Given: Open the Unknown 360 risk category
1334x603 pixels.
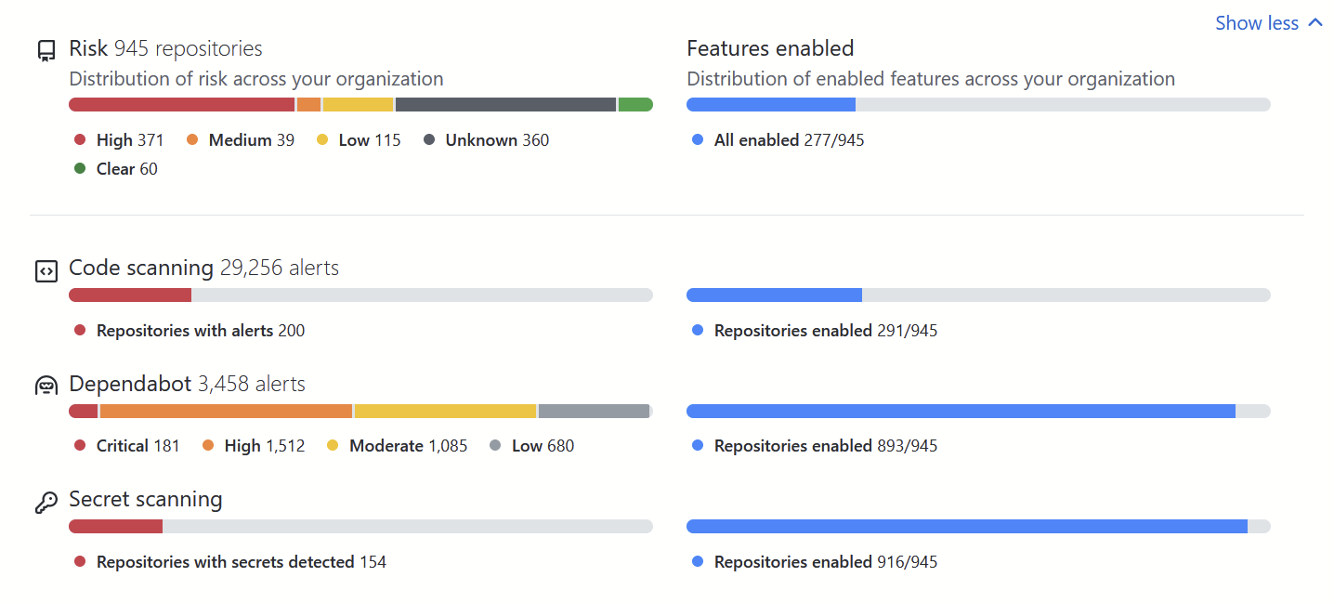Looking at the screenshot, I should click(487, 139).
